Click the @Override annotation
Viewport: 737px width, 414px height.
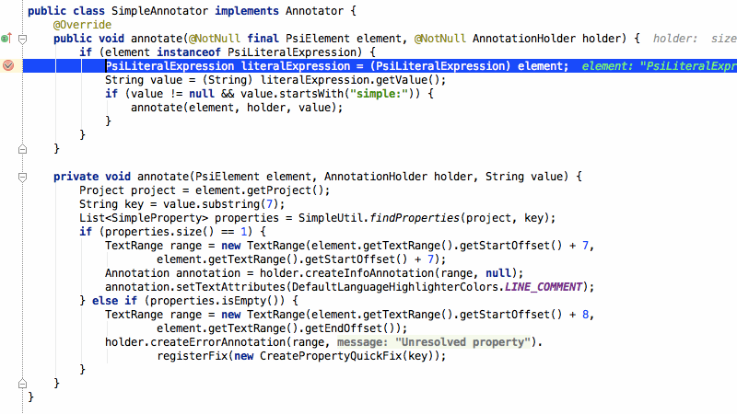[x=82, y=25]
